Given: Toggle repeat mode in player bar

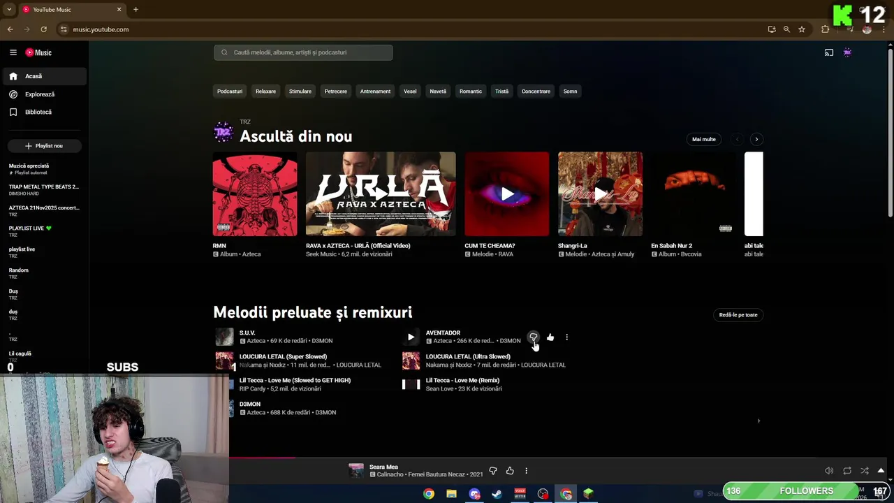Looking at the screenshot, I should [847, 471].
